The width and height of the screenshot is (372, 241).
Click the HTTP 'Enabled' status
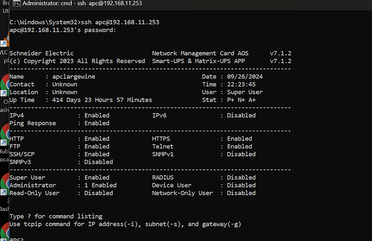coord(97,139)
